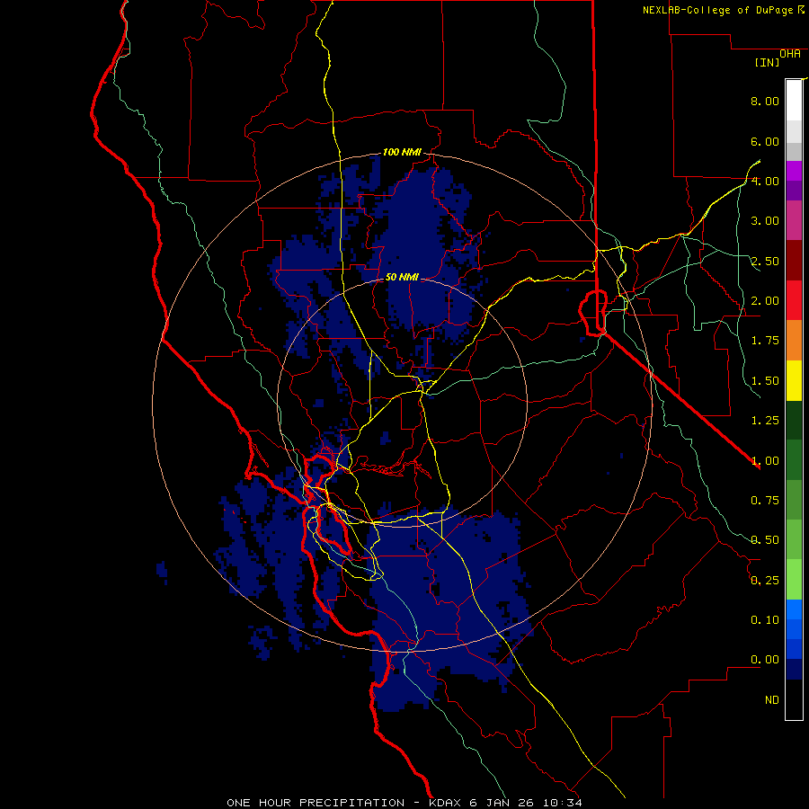Click the 0.50 legend value

(x=765, y=540)
